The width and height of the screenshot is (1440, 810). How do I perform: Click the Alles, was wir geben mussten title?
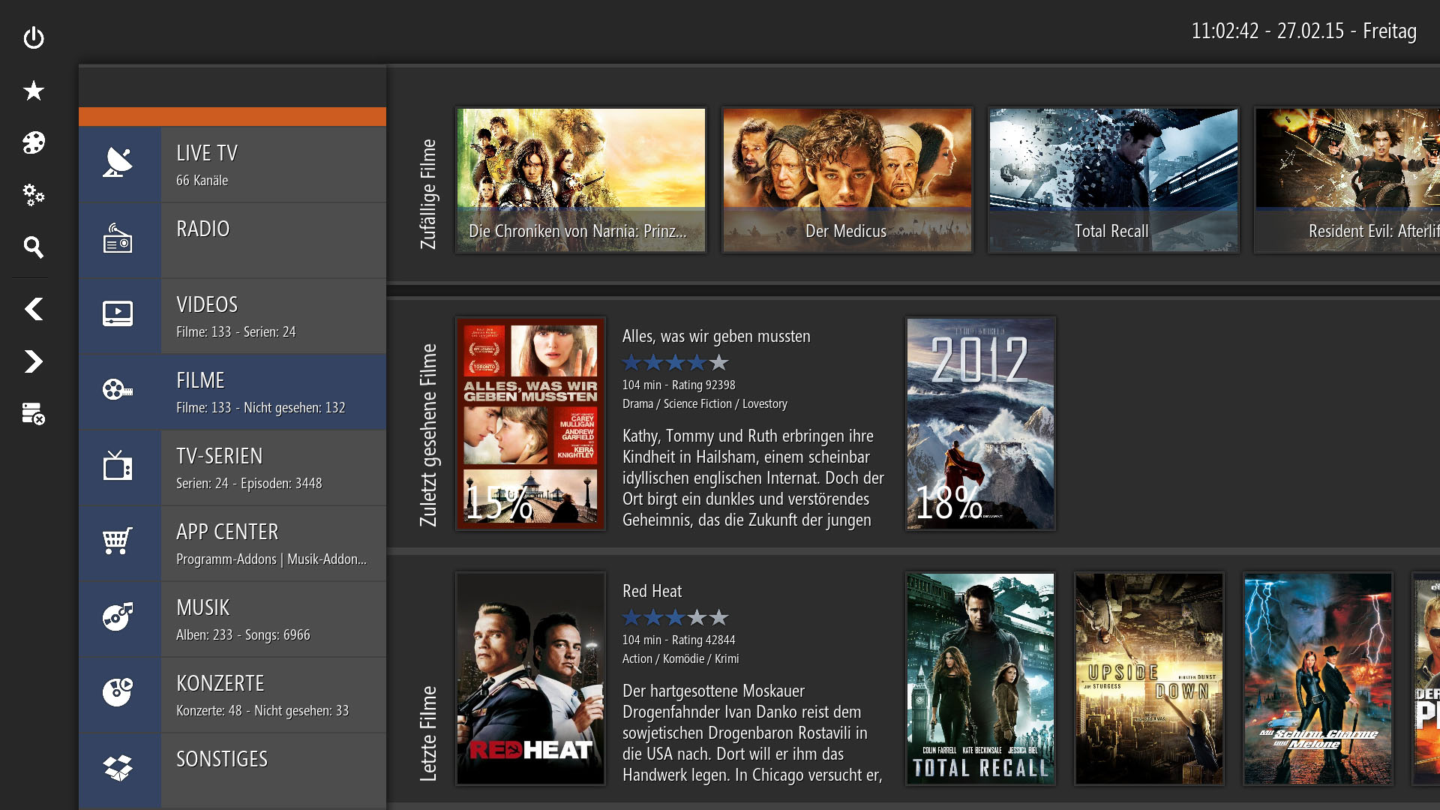716,336
